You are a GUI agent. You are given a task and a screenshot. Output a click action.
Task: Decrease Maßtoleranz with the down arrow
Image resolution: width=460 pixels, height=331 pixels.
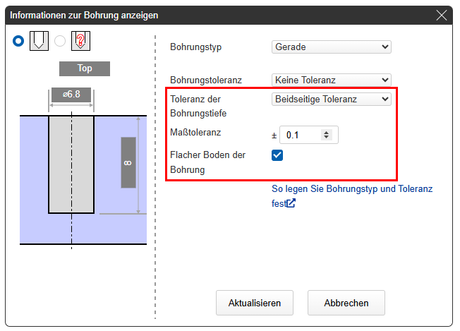325,138
